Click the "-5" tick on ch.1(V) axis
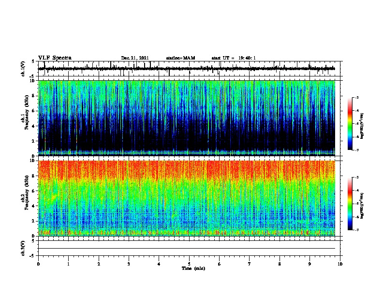Viewport: 383px width, 296px height. (x=32, y=76)
